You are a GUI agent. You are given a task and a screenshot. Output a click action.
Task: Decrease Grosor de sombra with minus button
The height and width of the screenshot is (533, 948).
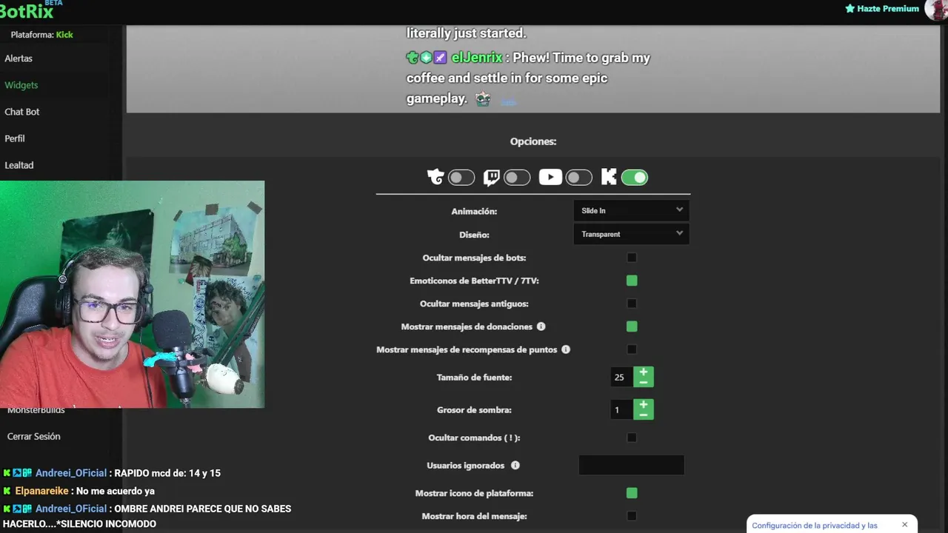coord(644,415)
